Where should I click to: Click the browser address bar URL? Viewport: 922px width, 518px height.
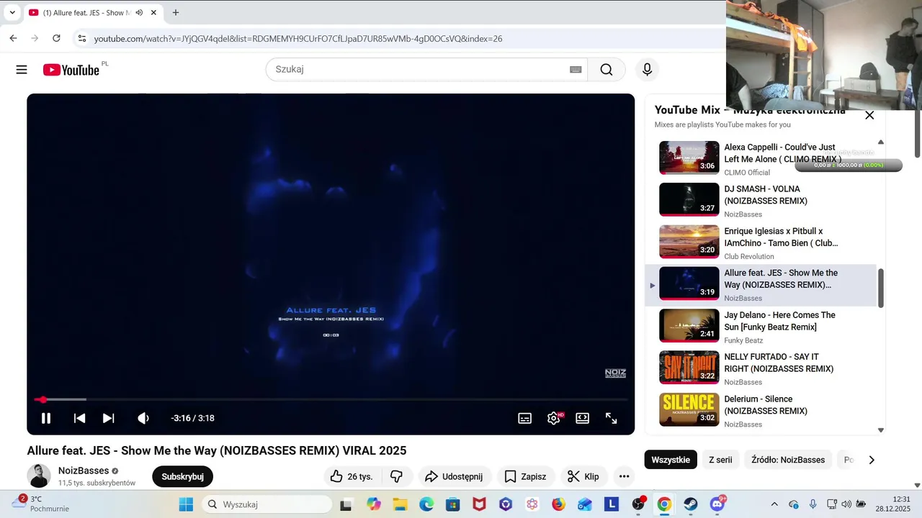click(x=298, y=39)
